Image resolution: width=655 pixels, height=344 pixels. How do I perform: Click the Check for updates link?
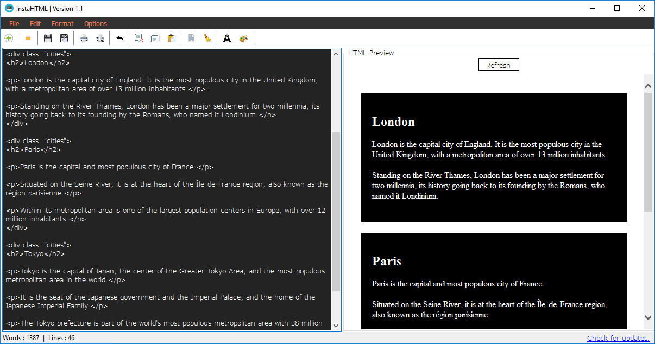[618, 339]
